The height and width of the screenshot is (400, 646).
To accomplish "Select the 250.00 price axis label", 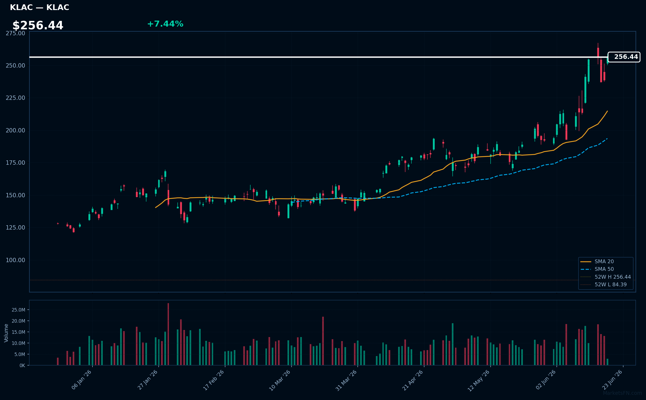I will click(15, 65).
